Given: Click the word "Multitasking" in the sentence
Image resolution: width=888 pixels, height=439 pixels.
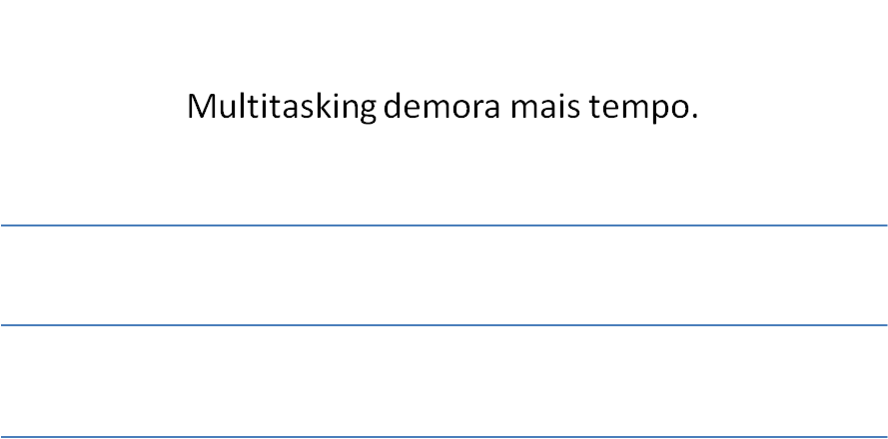Looking at the screenshot, I should tap(282, 107).
